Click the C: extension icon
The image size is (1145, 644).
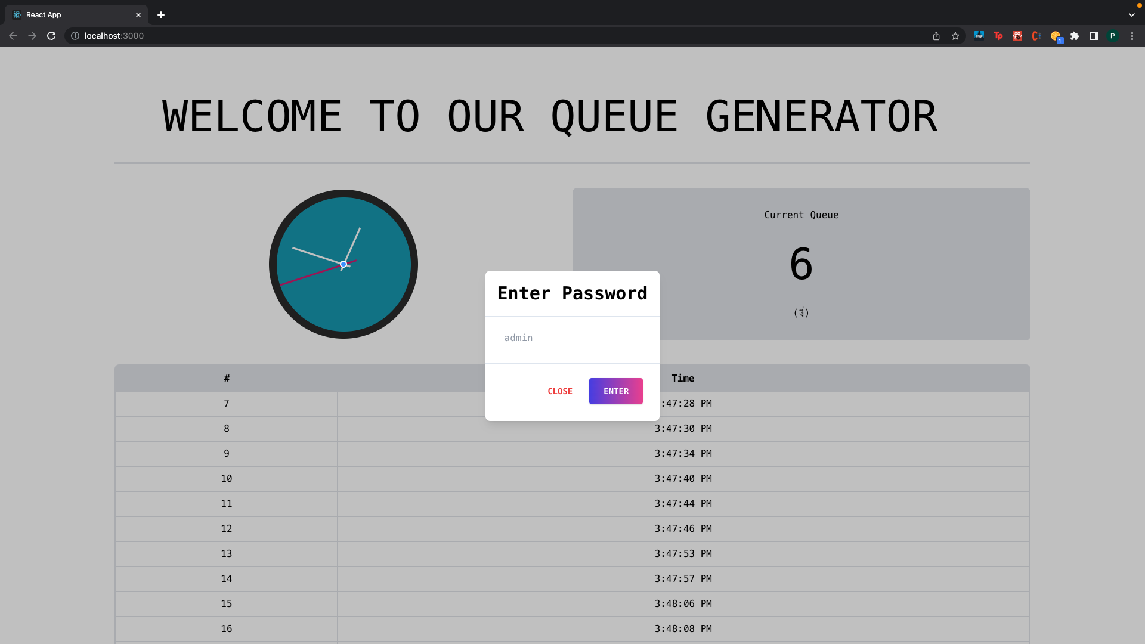pos(1036,36)
